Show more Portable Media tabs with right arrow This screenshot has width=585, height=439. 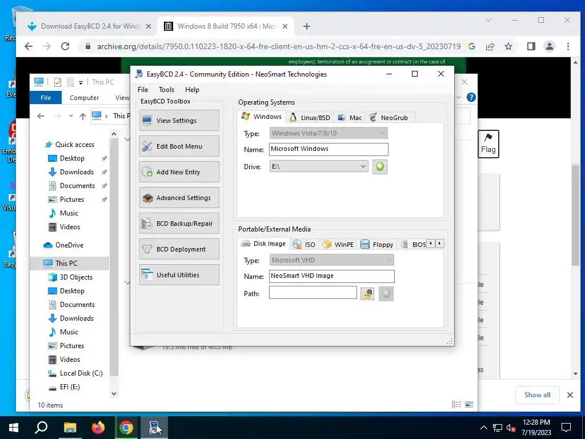(440, 244)
